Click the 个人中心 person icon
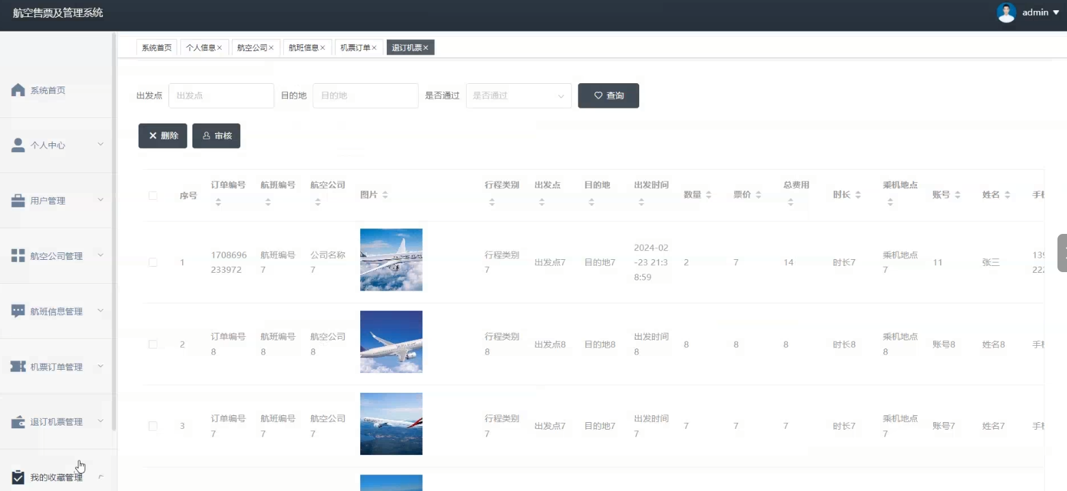 [18, 145]
